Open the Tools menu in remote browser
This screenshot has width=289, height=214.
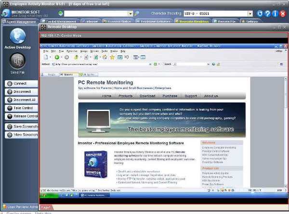[105, 51]
